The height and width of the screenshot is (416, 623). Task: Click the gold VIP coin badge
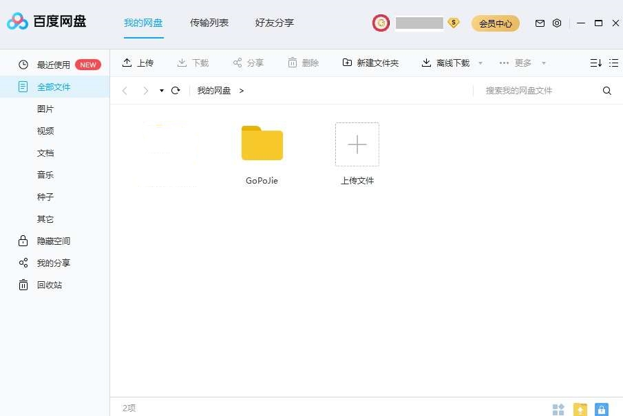click(454, 23)
